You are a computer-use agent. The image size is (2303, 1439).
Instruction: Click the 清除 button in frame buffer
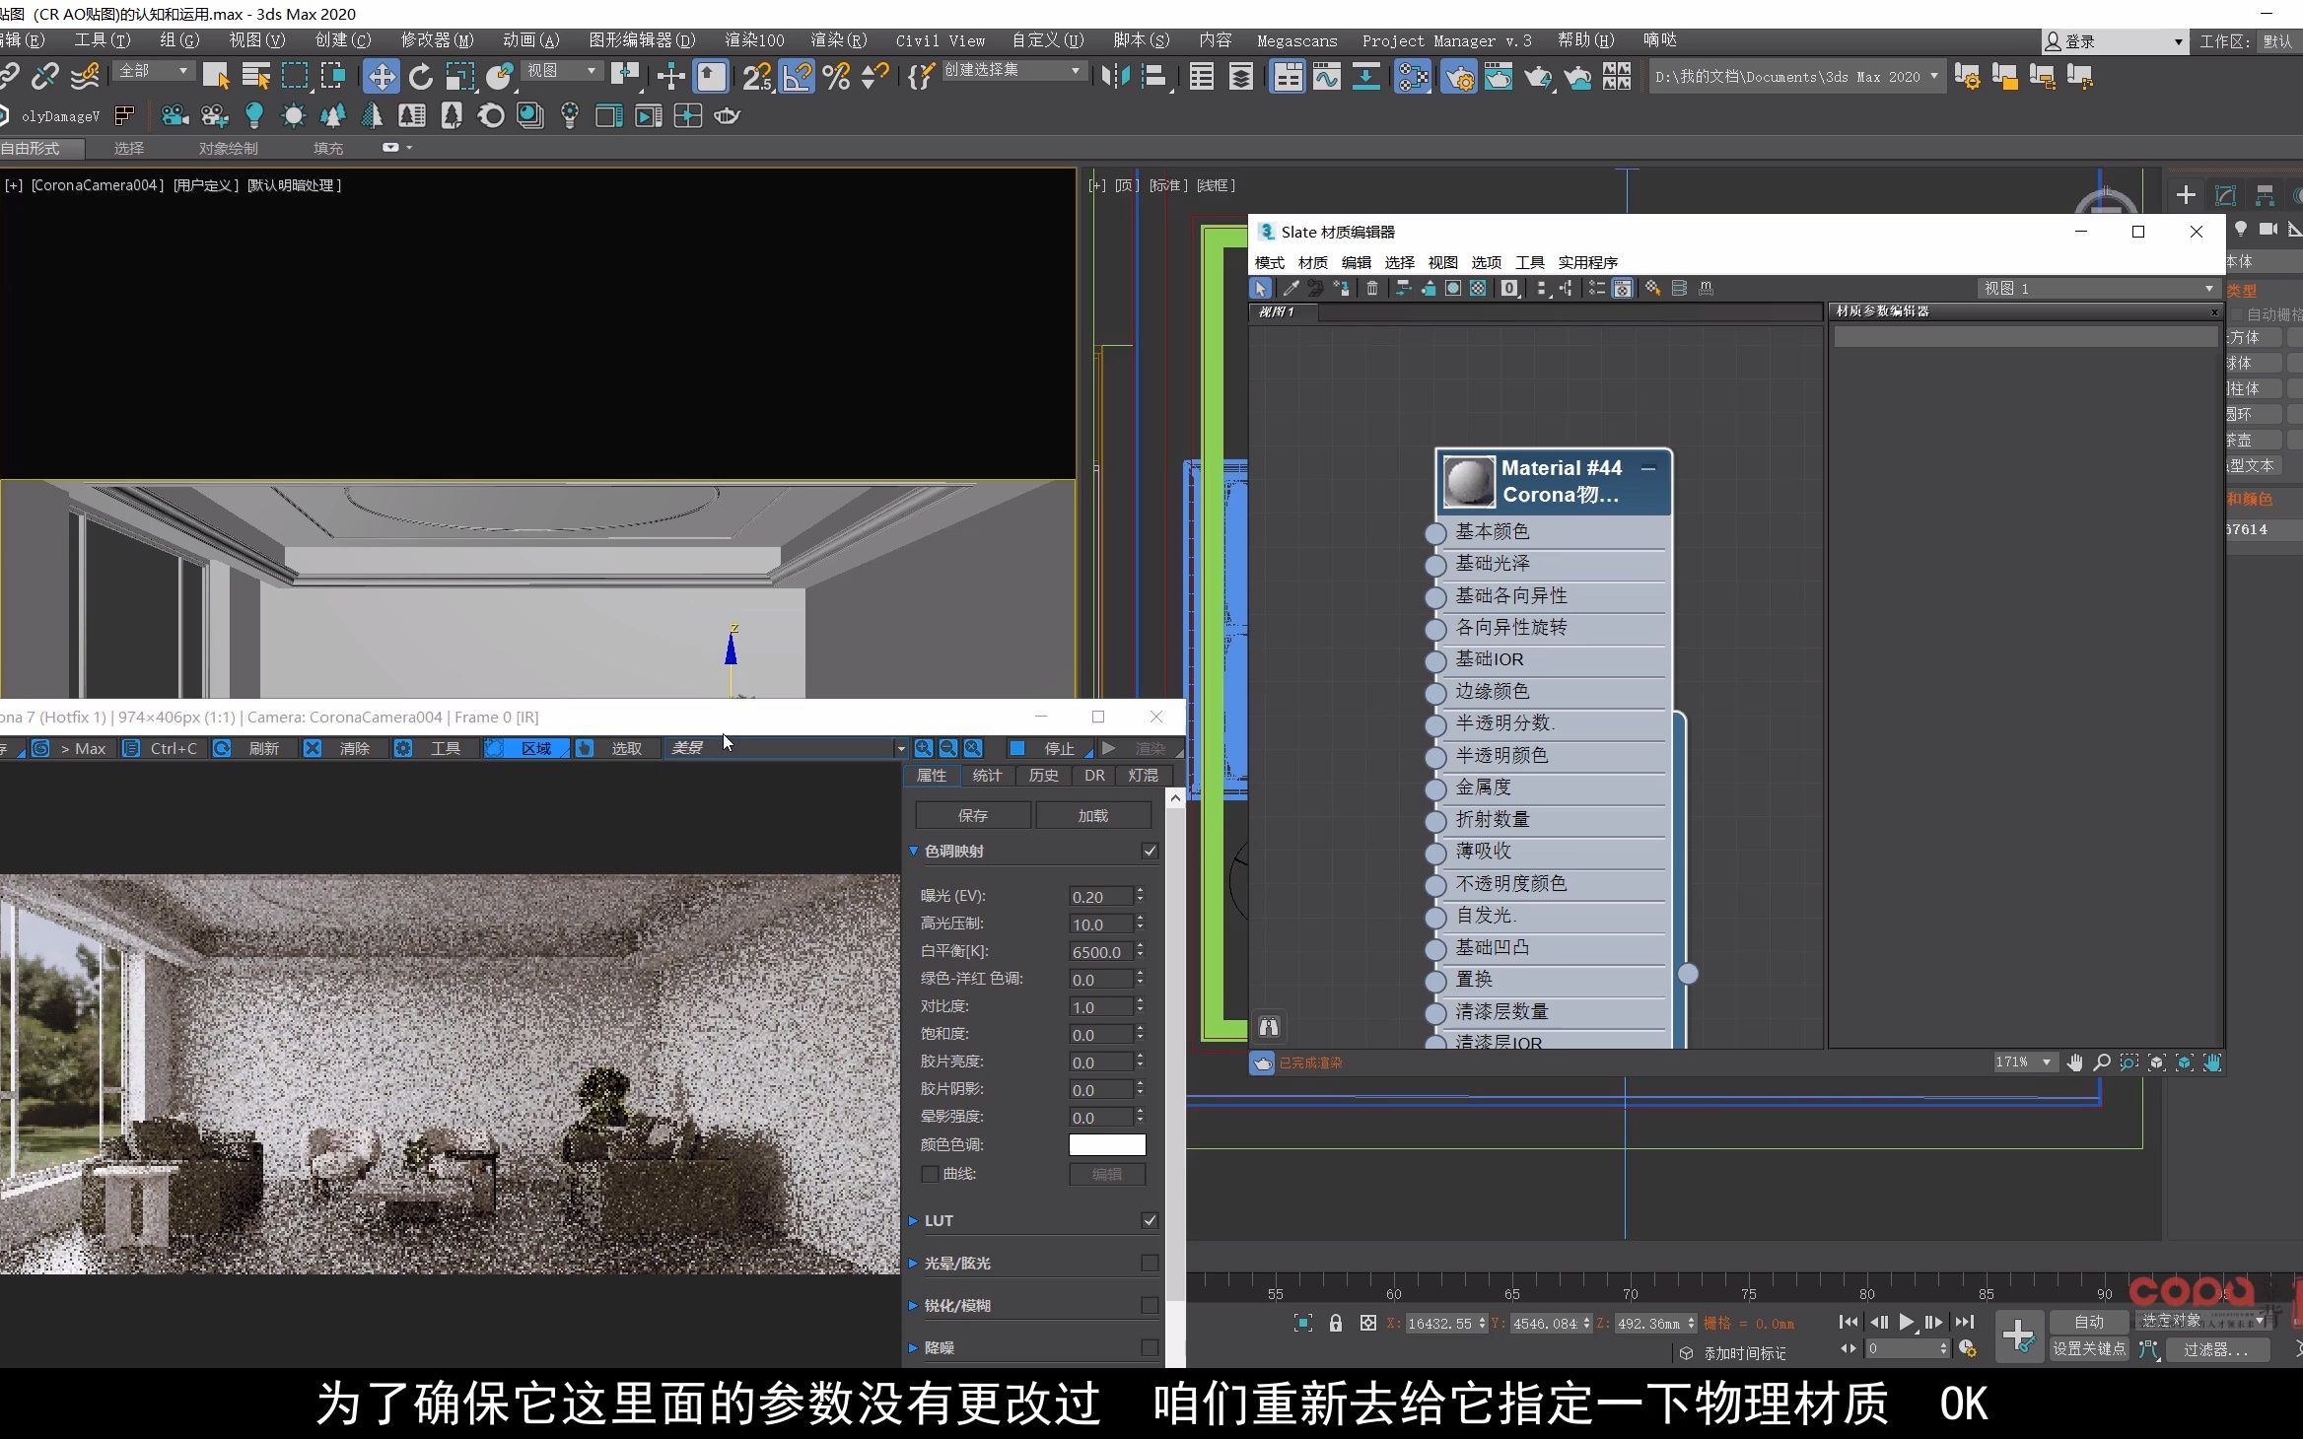(x=342, y=748)
